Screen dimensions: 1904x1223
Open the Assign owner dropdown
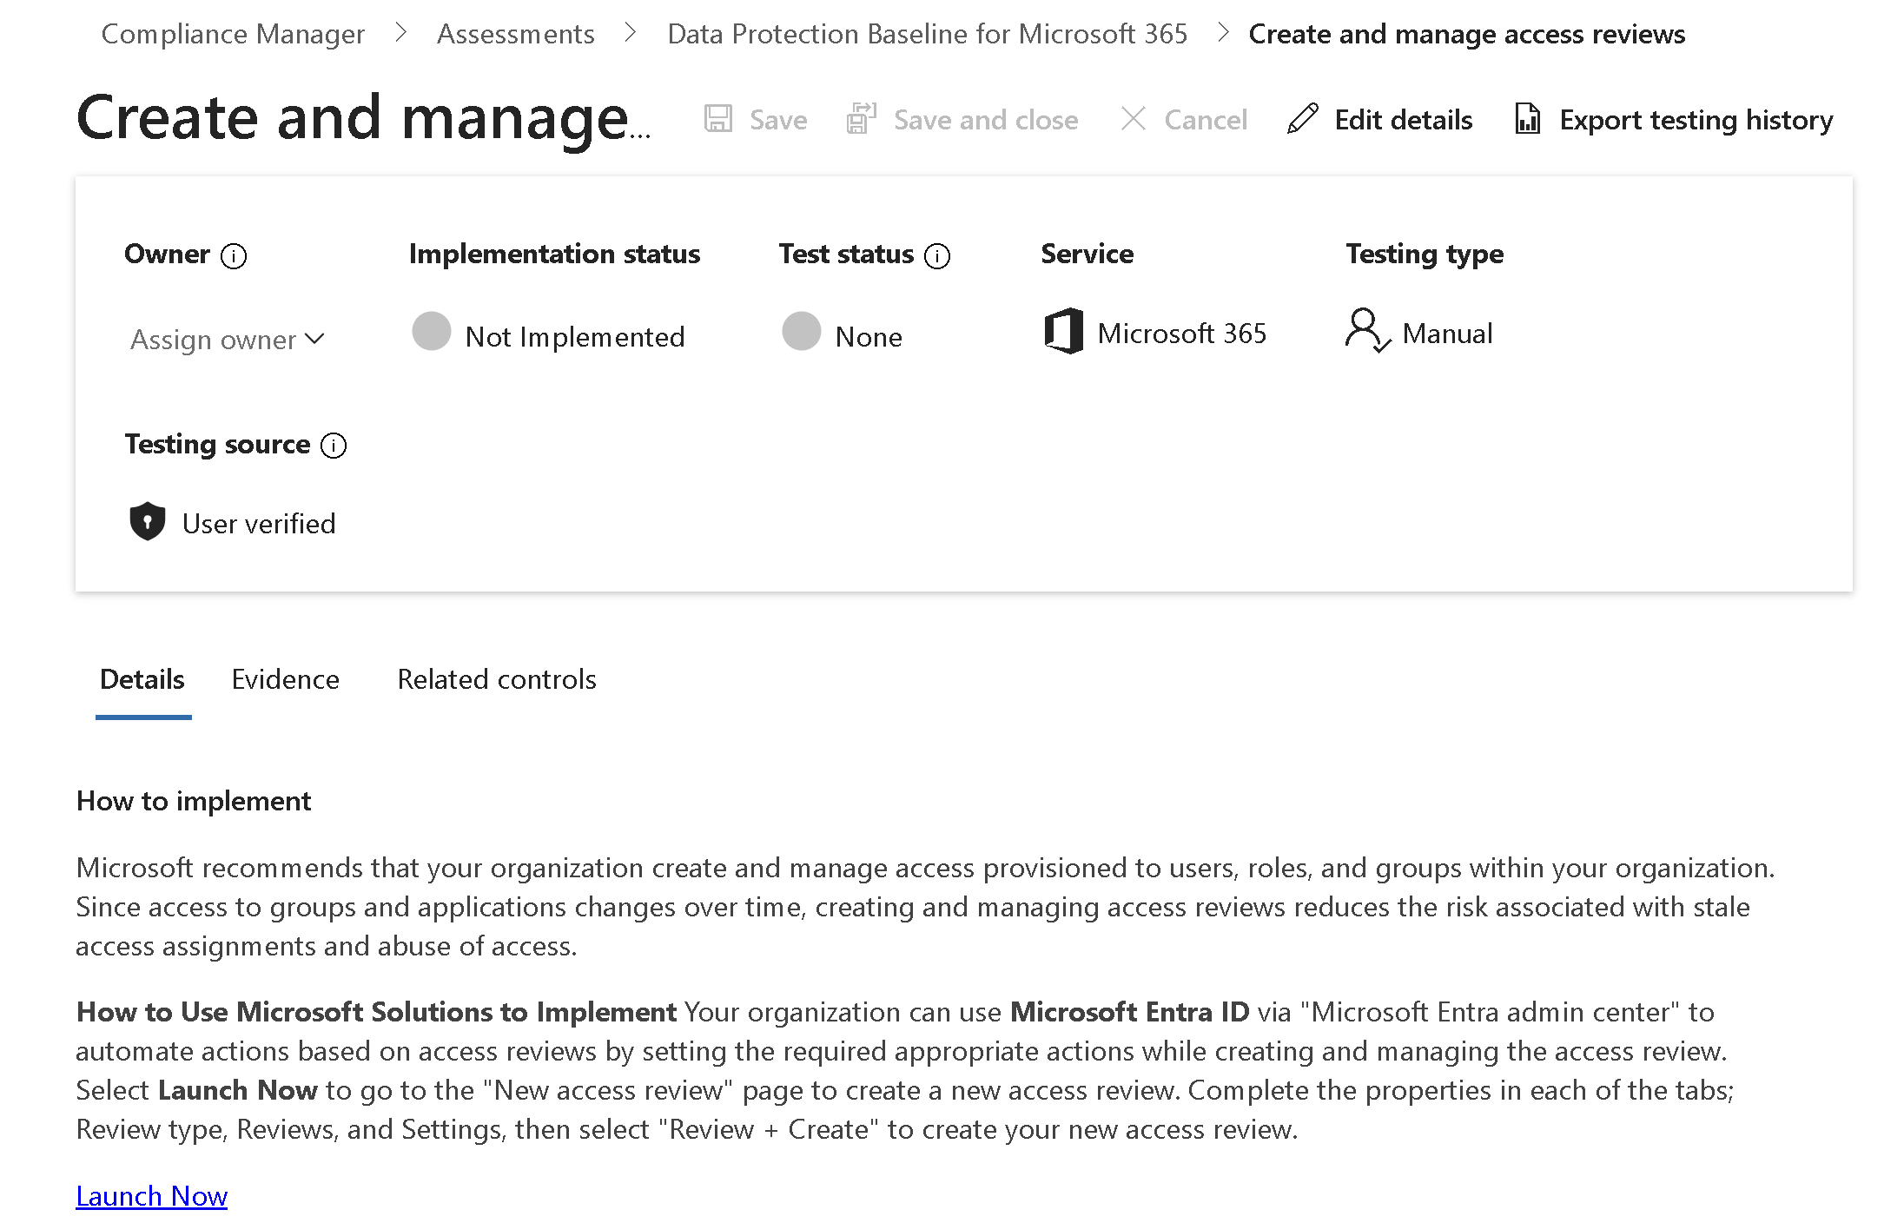[227, 339]
